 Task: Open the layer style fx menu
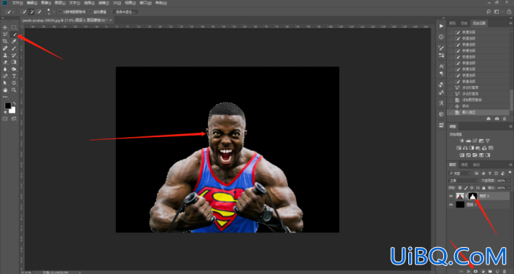(469, 271)
